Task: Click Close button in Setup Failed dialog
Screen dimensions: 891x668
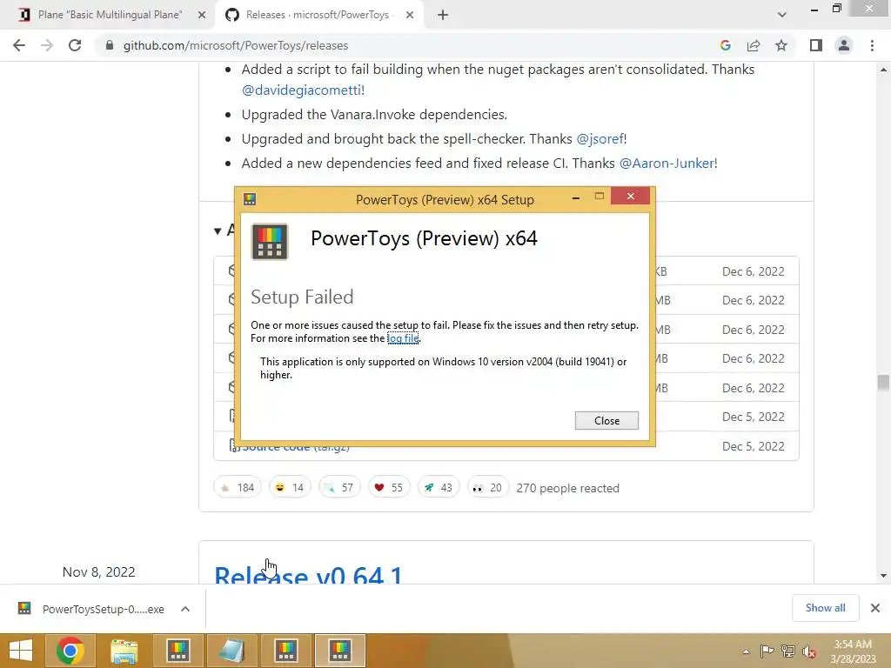Action: click(606, 420)
